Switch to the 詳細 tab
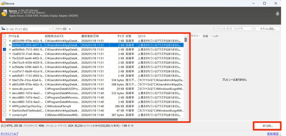Viewport: 286px width, 136px height. pos(205,36)
